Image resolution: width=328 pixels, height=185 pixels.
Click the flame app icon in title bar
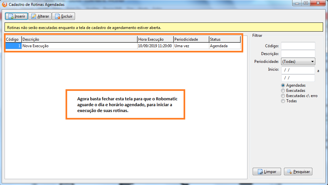(x=4, y=4)
